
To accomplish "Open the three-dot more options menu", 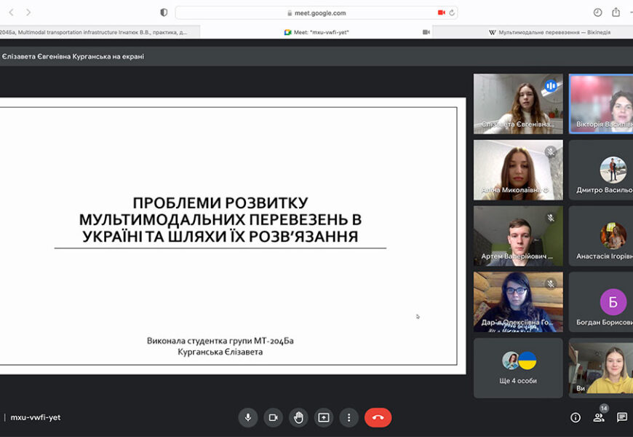I will [x=349, y=417].
